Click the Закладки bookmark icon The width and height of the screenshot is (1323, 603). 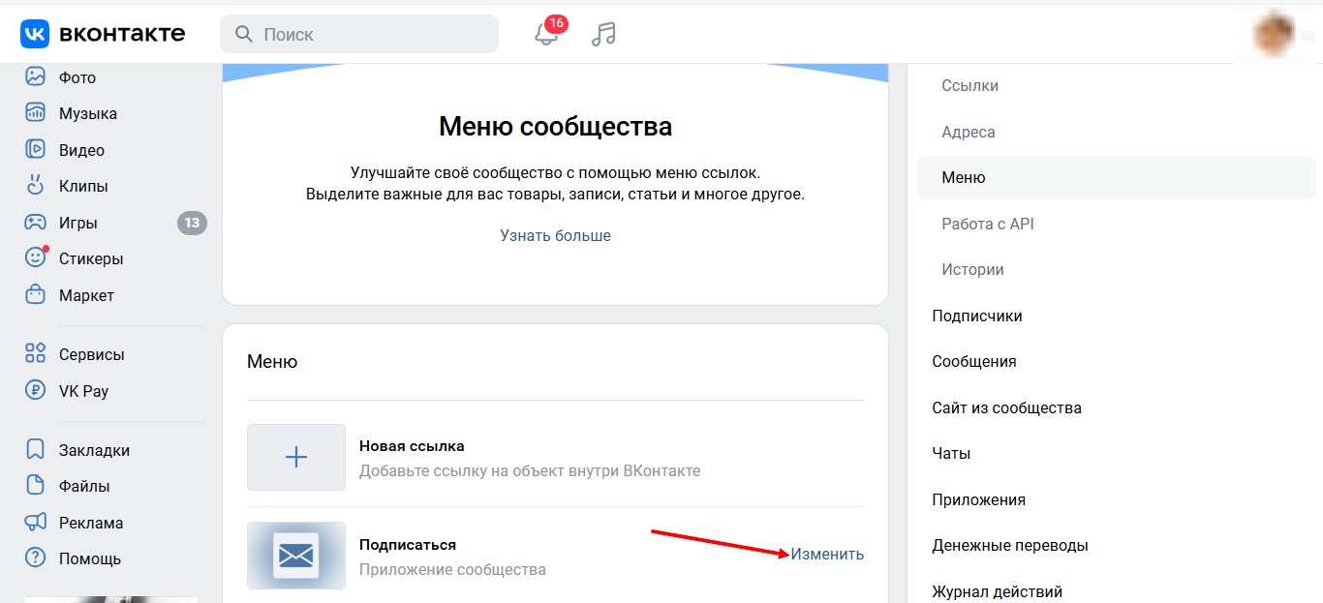(x=35, y=450)
